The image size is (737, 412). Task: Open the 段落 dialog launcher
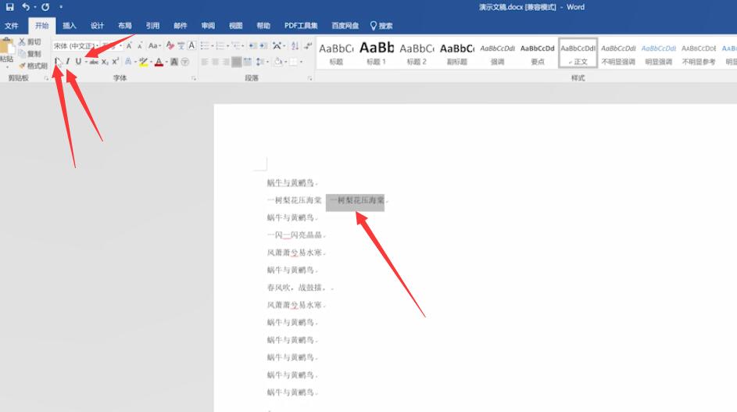click(x=309, y=78)
